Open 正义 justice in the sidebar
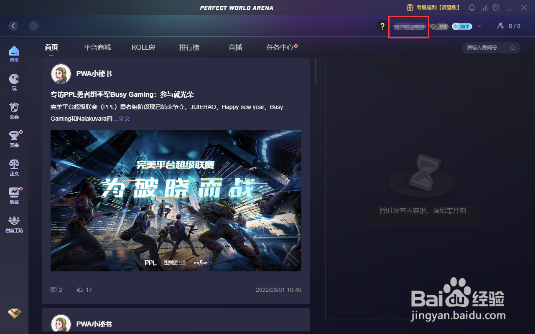 pyautogui.click(x=14, y=168)
